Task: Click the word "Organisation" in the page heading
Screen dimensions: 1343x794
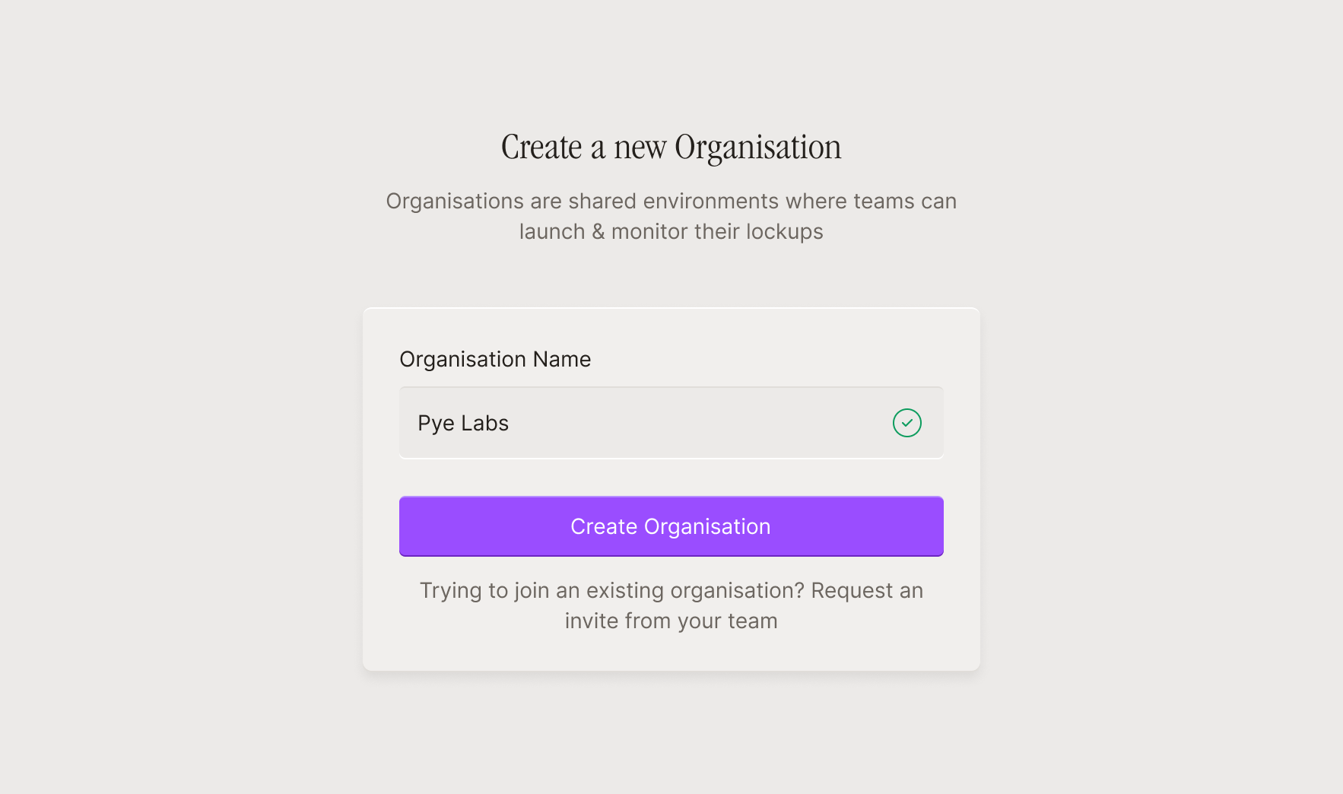Action: point(757,147)
